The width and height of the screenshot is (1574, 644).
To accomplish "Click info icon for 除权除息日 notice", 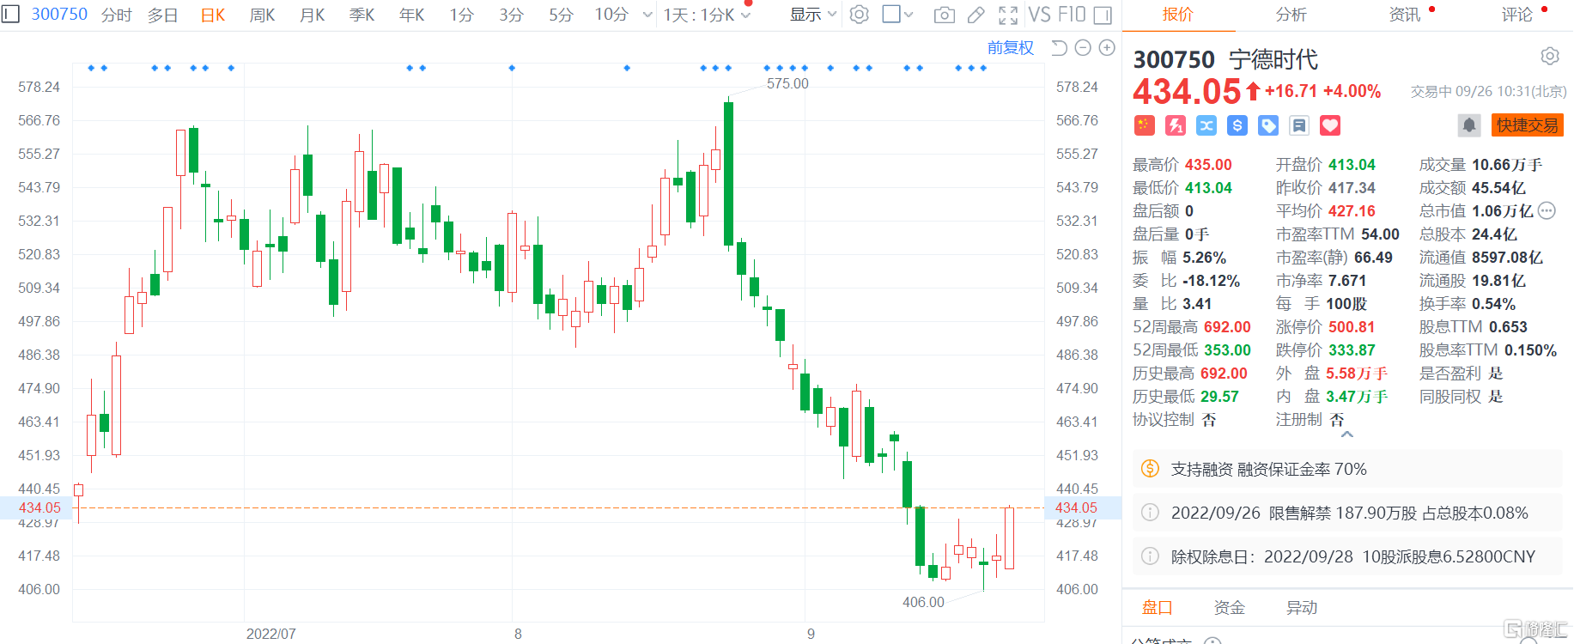I will [x=1150, y=556].
